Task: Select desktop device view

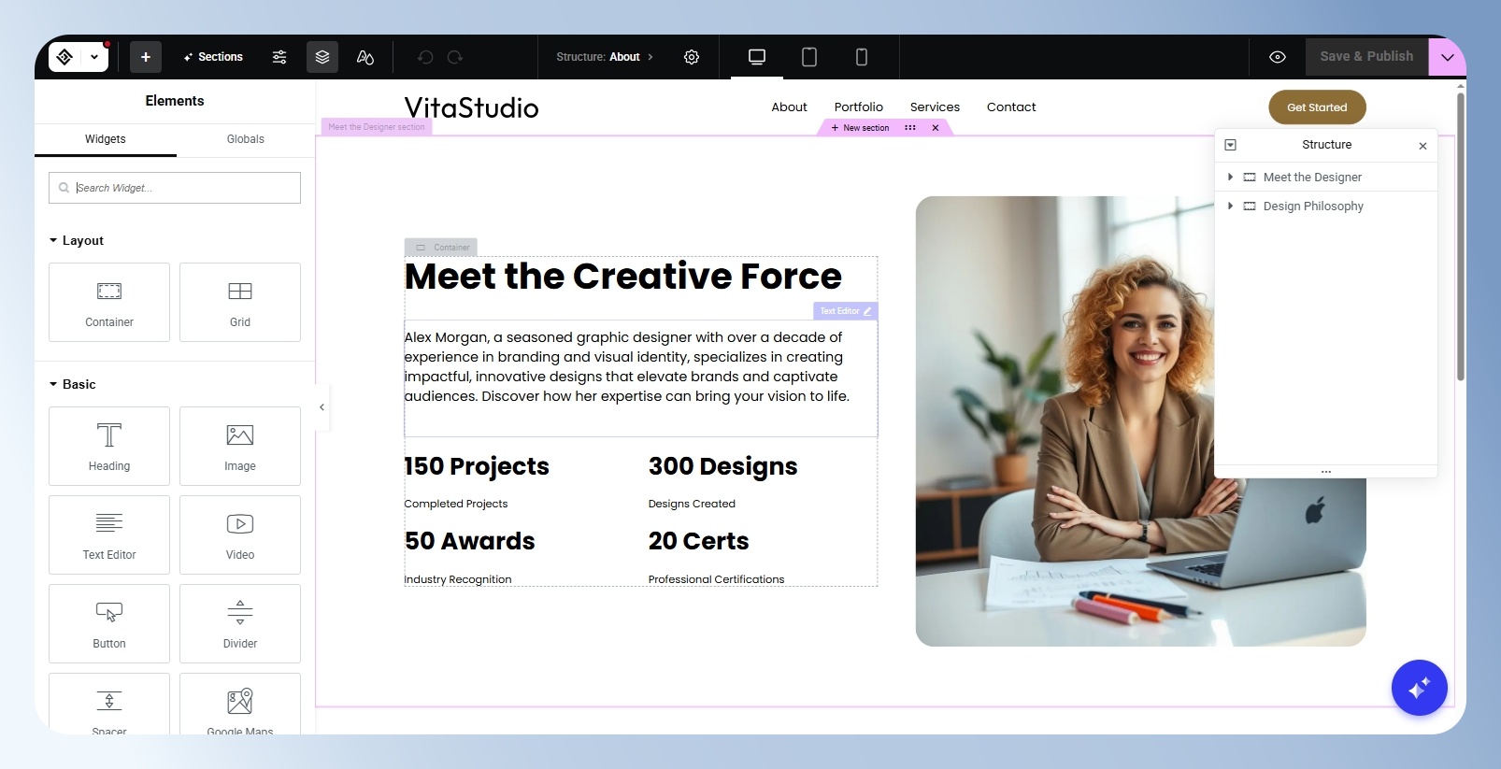Action: tap(757, 57)
